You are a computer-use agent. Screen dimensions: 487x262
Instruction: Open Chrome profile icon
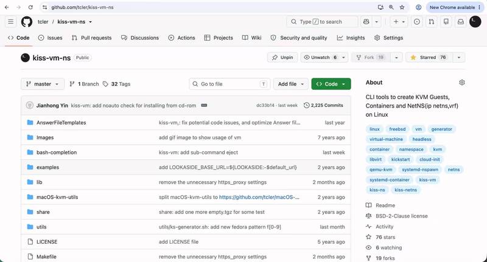pyautogui.click(x=418, y=7)
